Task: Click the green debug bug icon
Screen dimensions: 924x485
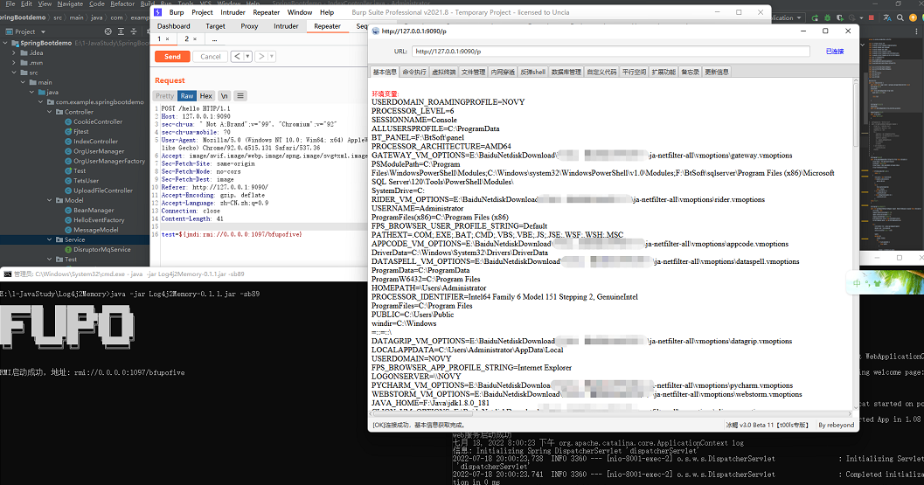Action: [827, 18]
